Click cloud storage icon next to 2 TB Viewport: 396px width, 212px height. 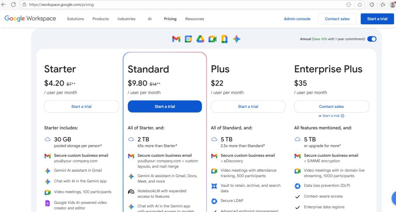(x=131, y=139)
